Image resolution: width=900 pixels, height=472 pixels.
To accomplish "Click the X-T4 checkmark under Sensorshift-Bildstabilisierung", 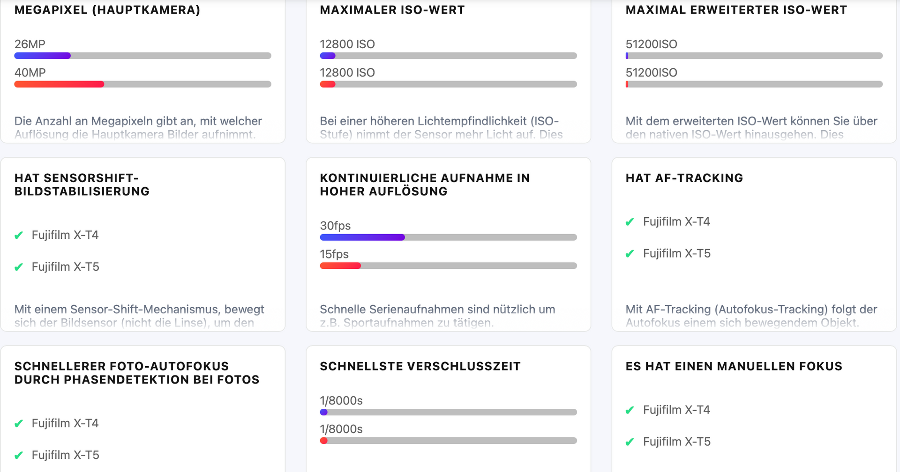I will click(19, 235).
